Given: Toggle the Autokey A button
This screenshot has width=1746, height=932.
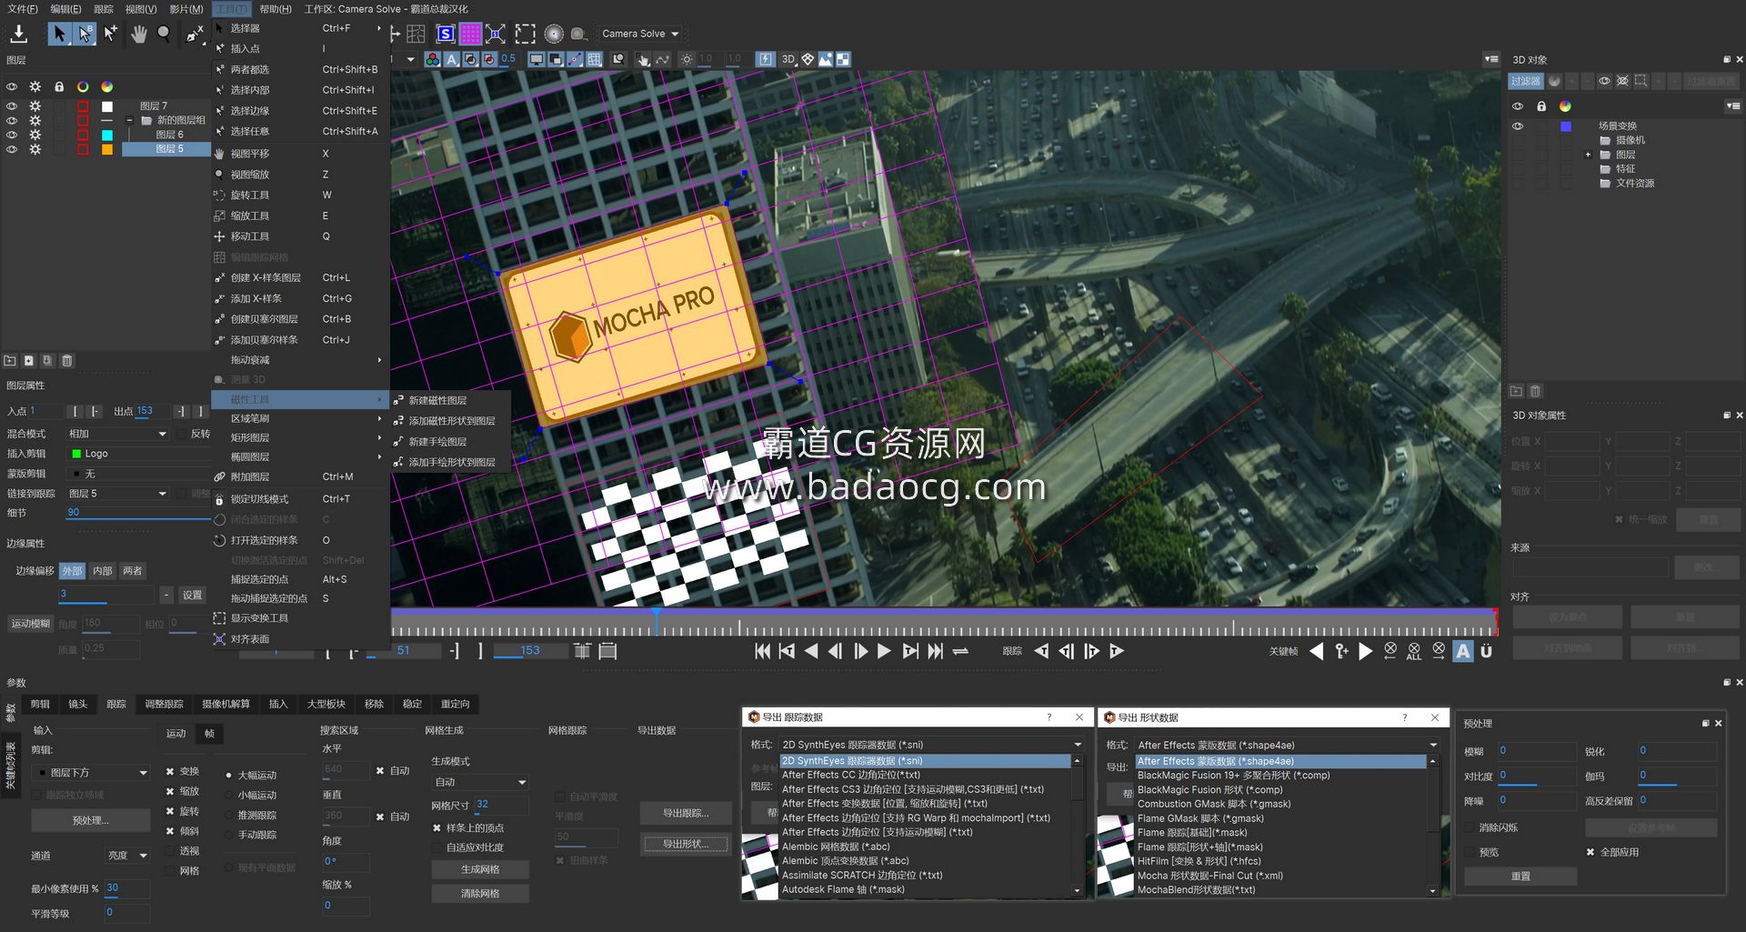Looking at the screenshot, I should click(1462, 651).
